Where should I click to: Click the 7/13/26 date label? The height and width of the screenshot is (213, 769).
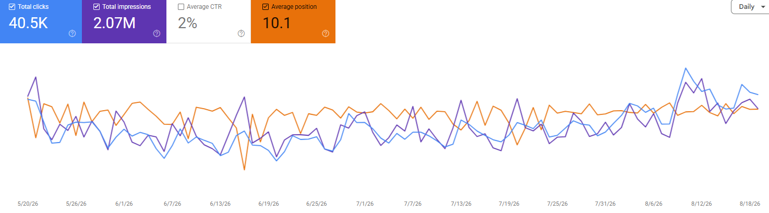point(461,204)
